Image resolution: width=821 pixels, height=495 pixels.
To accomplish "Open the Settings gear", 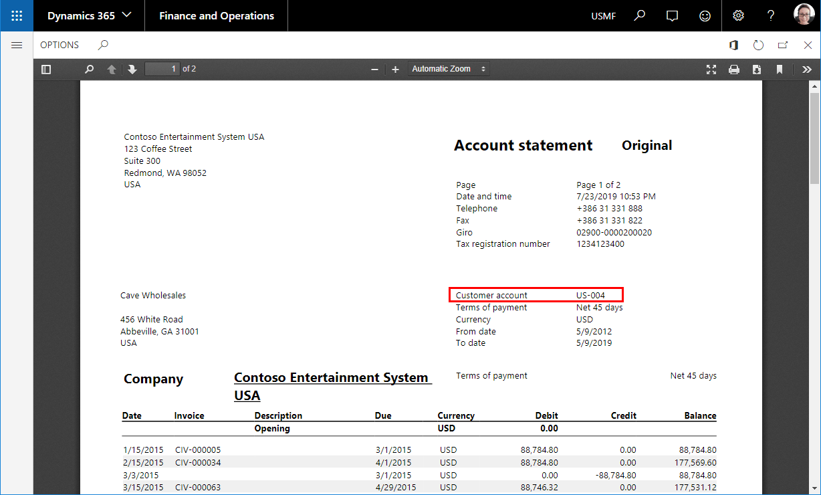I will point(738,15).
